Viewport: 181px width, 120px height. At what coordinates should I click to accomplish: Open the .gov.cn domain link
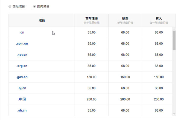[22, 77]
